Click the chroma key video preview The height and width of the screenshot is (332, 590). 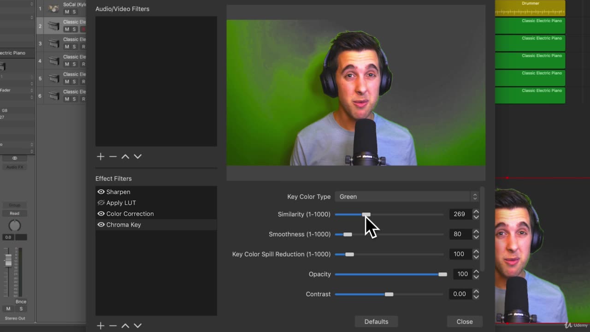tap(356, 93)
